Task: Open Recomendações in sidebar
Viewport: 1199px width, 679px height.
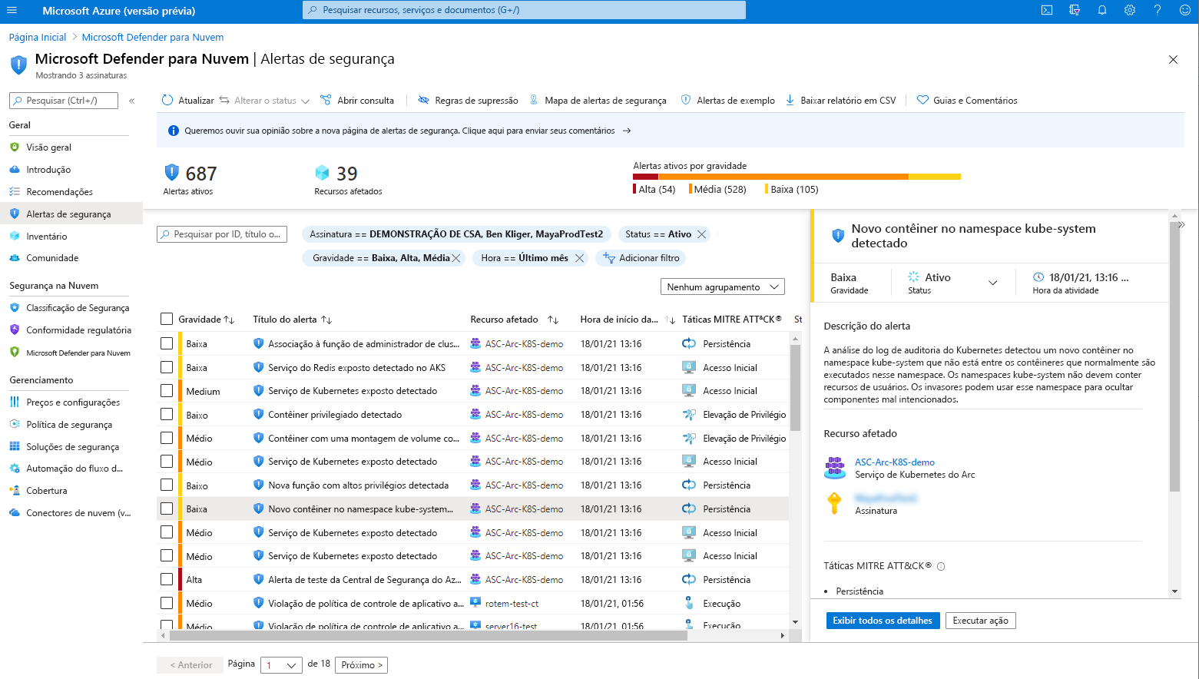Action: pos(59,192)
